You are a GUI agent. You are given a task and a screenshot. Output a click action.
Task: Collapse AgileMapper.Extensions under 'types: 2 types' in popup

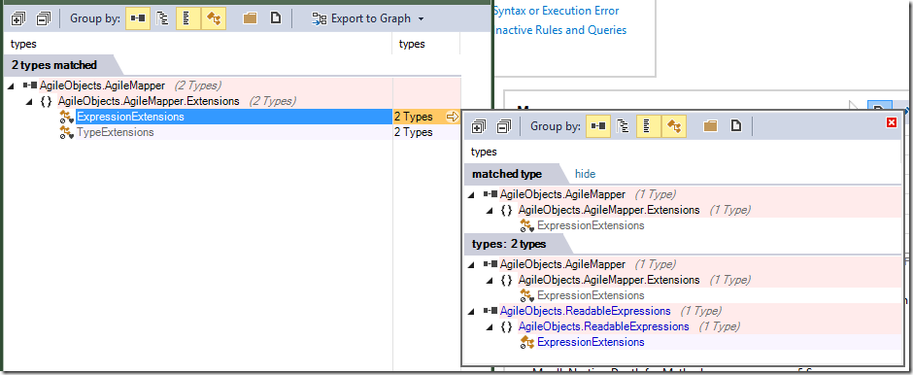tap(490, 281)
